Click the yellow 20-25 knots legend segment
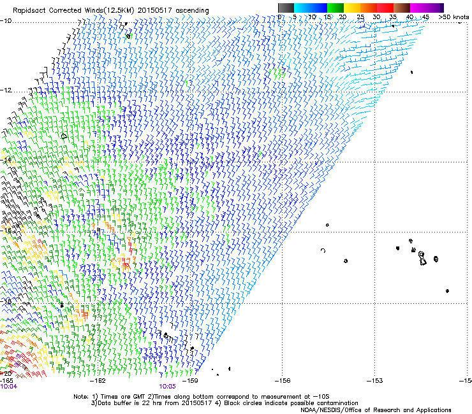The width and height of the screenshot is (472, 414). click(x=352, y=8)
